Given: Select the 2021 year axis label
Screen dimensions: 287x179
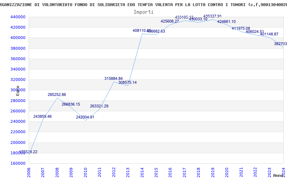Looking at the screenshot, I should [241, 173].
